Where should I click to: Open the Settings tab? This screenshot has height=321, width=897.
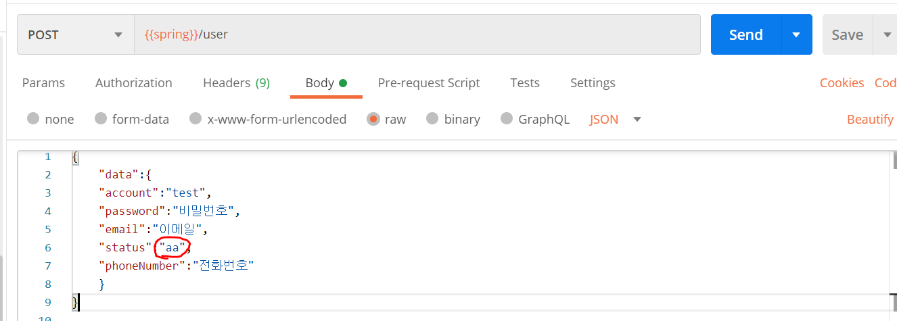593,83
